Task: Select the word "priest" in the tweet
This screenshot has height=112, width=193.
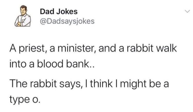Action: [x=32, y=48]
